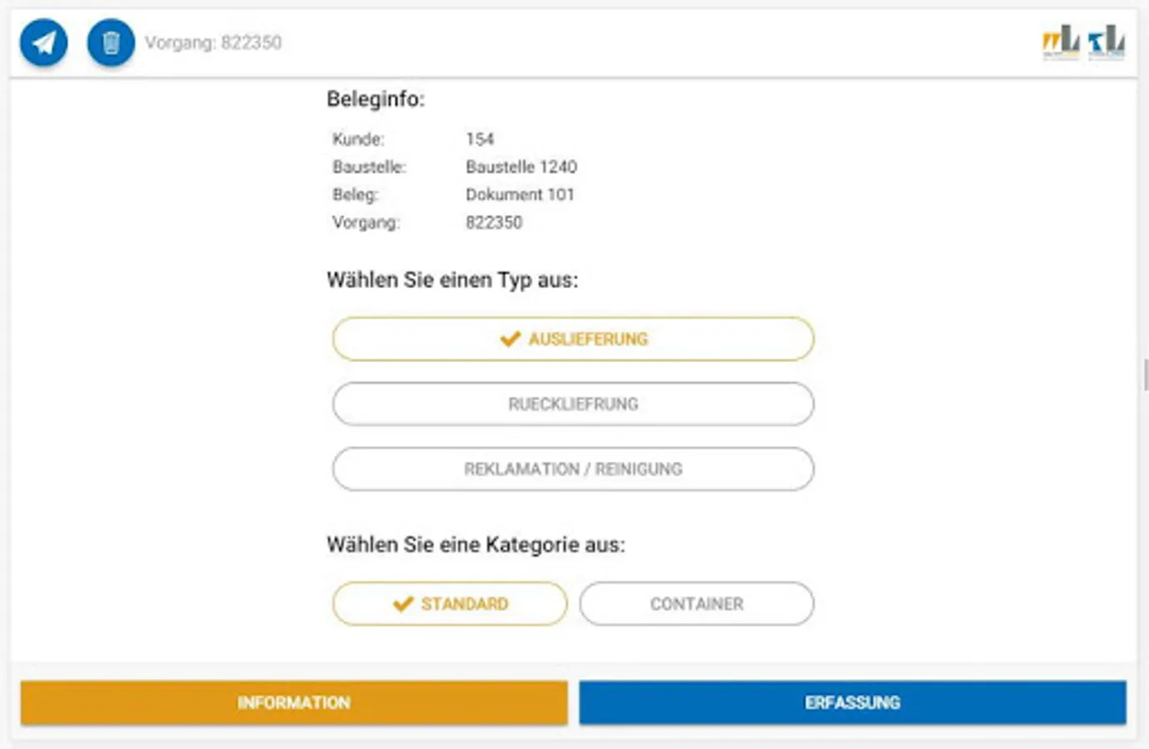Click the blue company logo

tap(1107, 42)
